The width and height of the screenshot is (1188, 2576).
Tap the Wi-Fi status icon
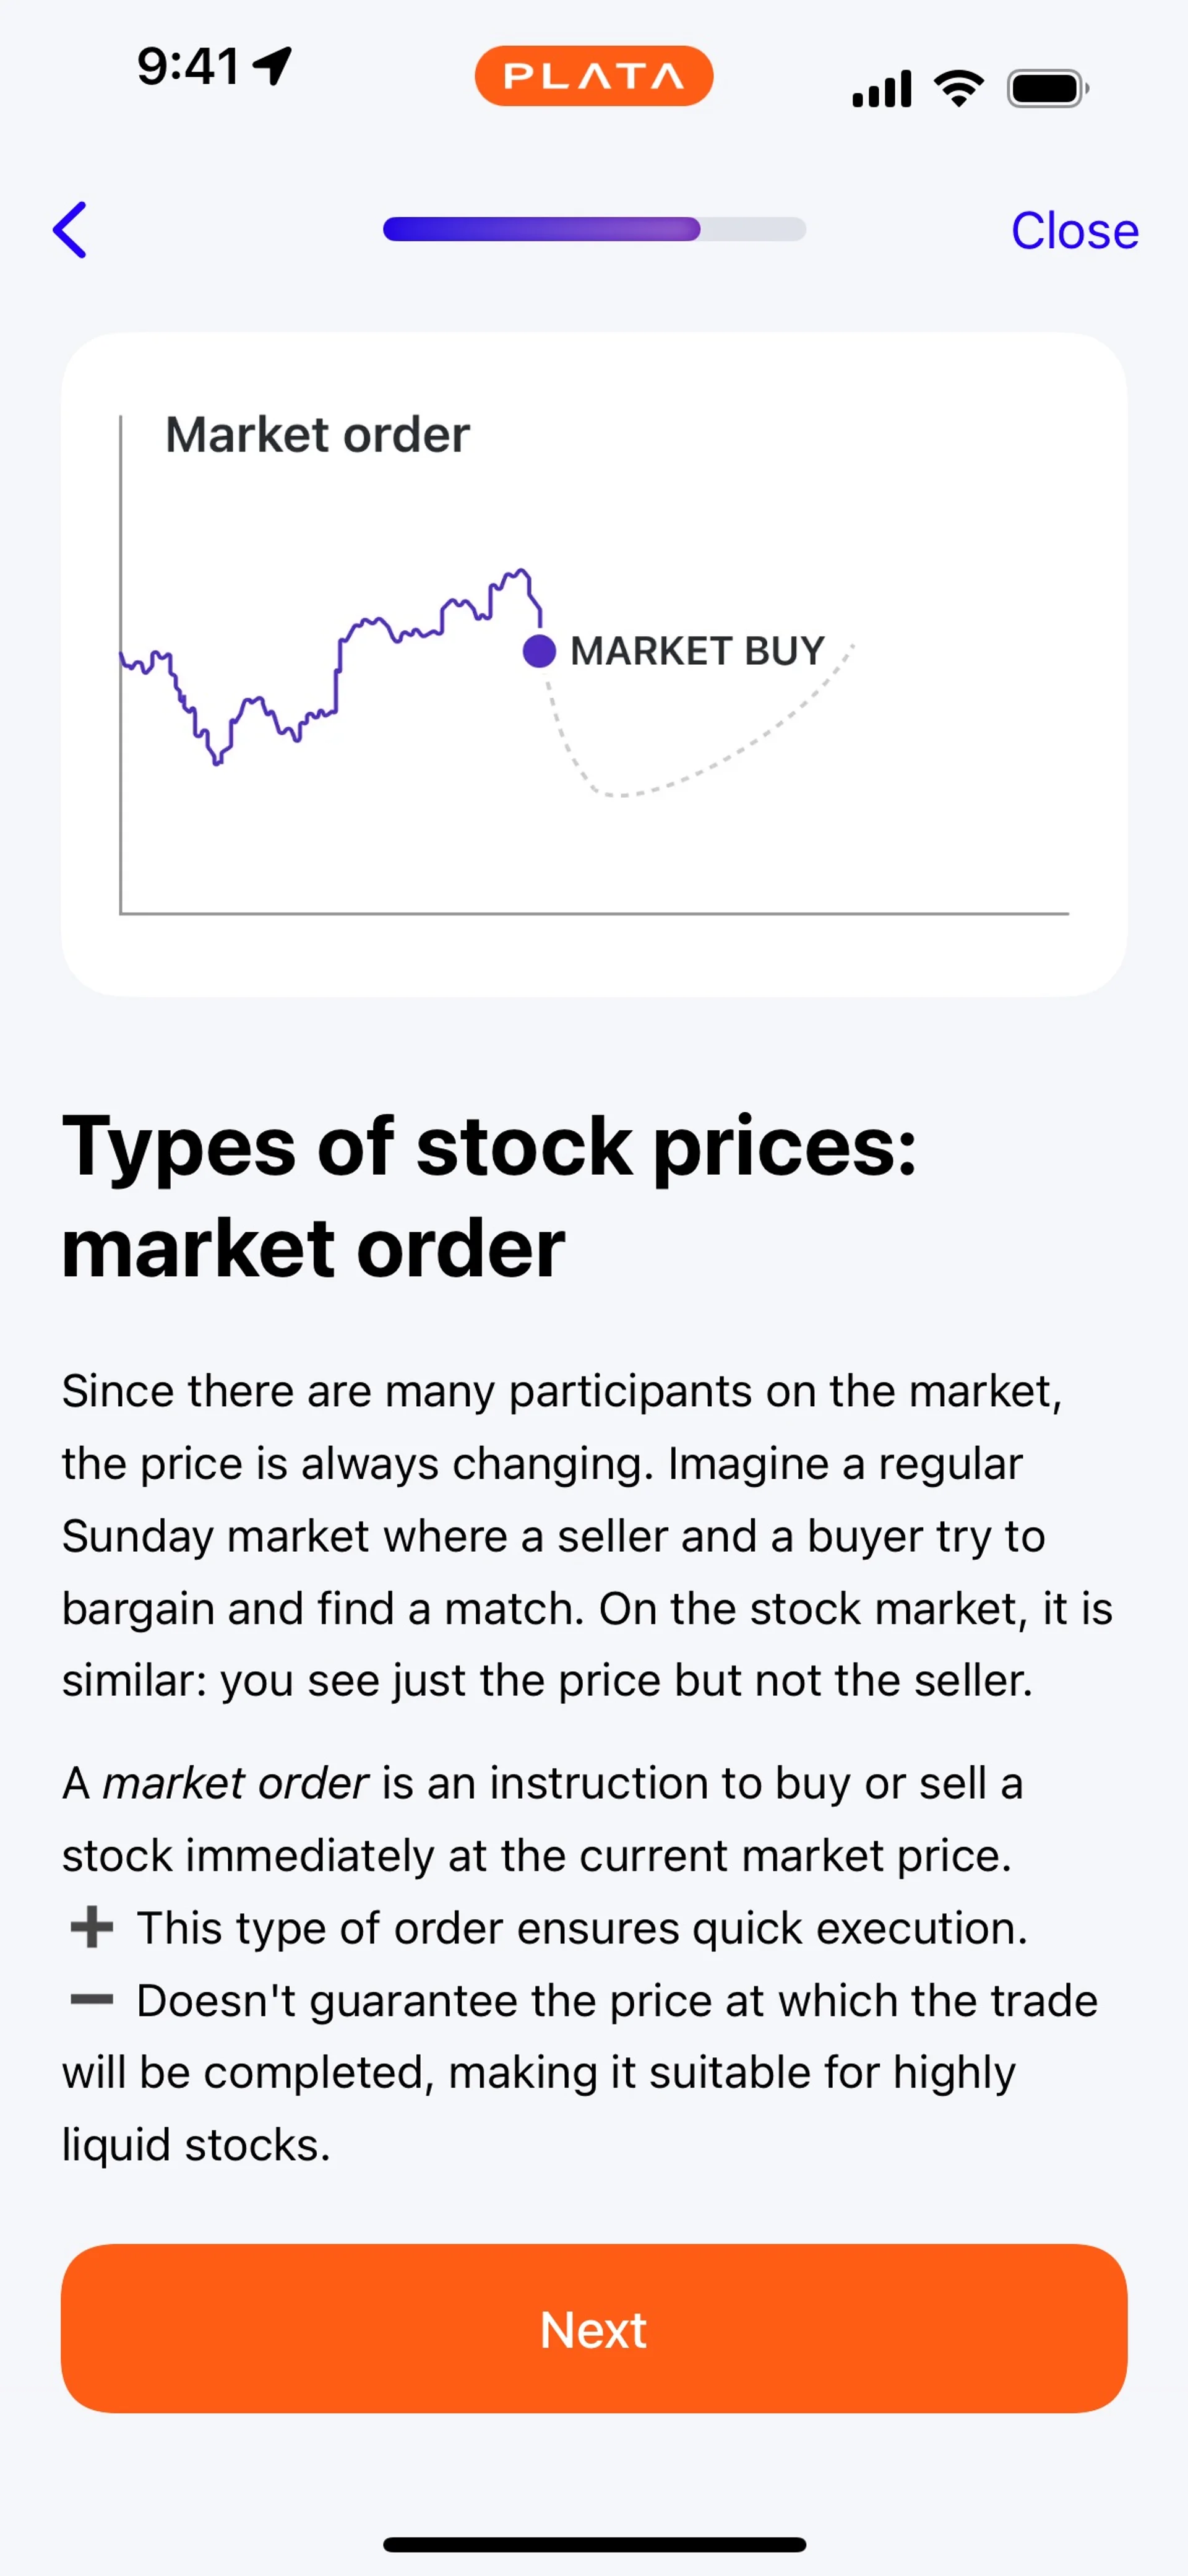[x=958, y=89]
